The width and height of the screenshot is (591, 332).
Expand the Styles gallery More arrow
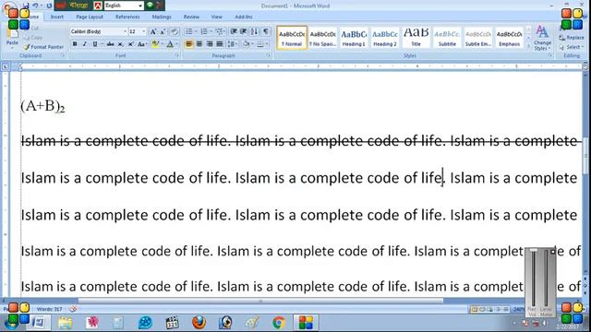[x=528, y=47]
